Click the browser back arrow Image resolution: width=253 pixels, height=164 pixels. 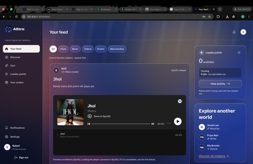pos(4,17)
